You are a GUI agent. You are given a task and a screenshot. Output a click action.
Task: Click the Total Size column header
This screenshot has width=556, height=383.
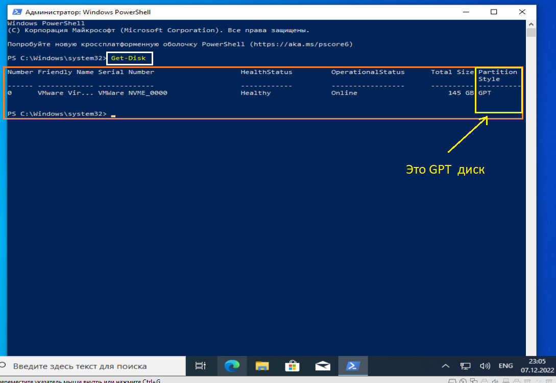coord(452,72)
